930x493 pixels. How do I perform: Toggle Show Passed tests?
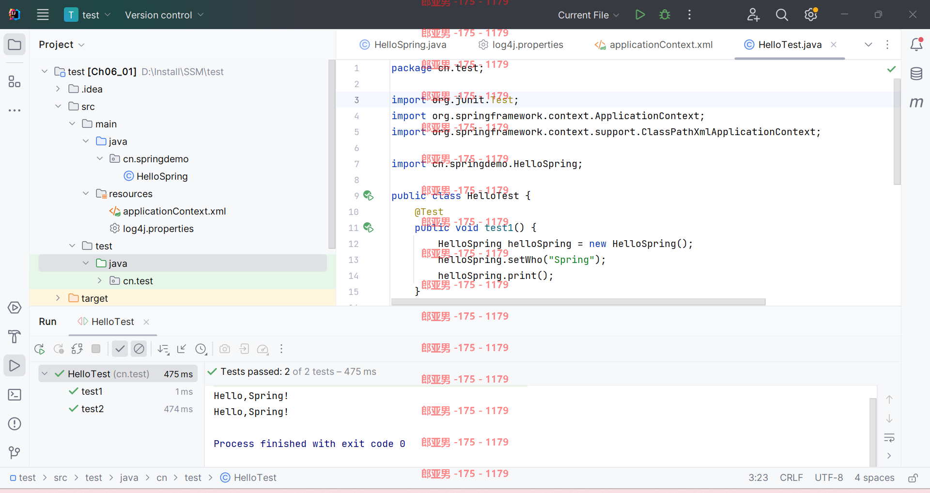point(120,349)
